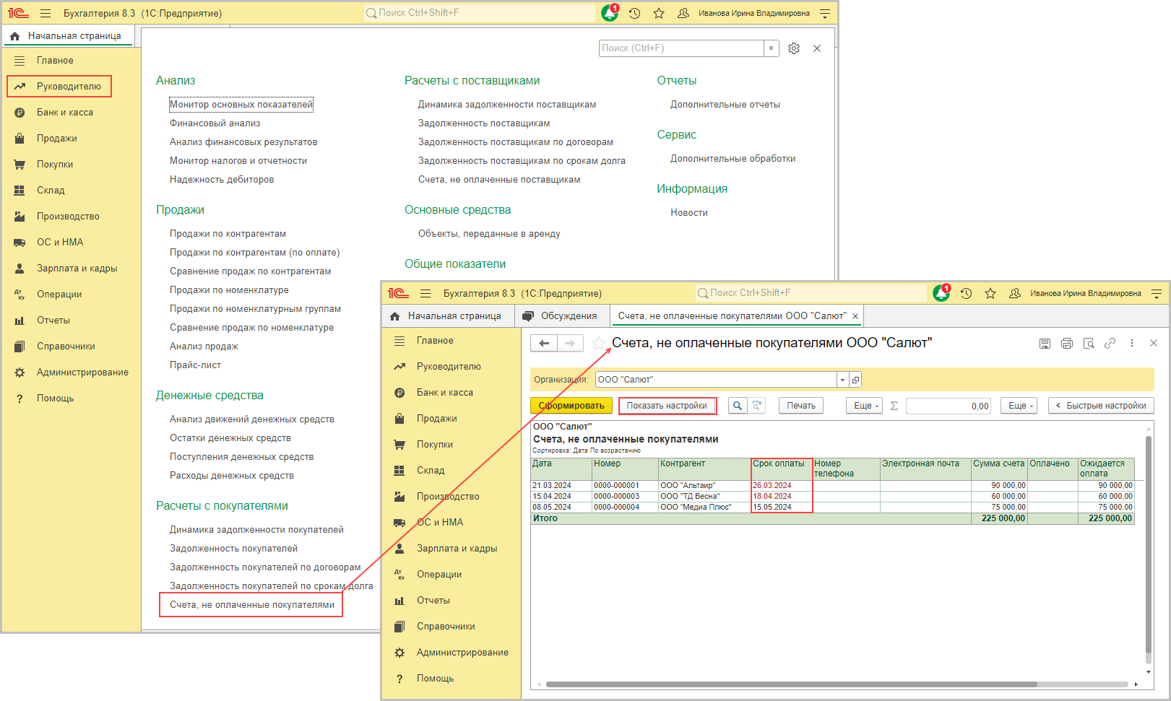Open the organization record with the square icon
The height and width of the screenshot is (701, 1171).
855,380
